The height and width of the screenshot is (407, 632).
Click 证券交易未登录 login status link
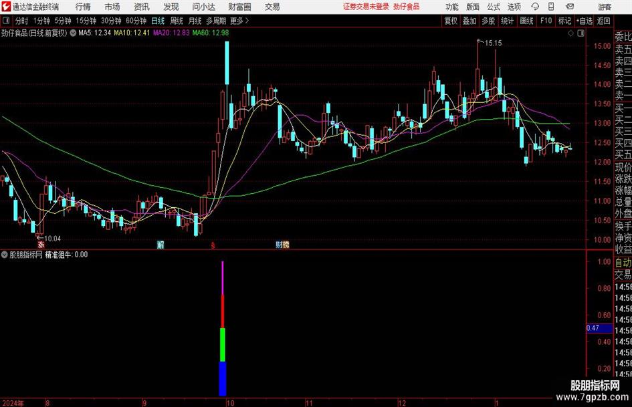[x=366, y=7]
